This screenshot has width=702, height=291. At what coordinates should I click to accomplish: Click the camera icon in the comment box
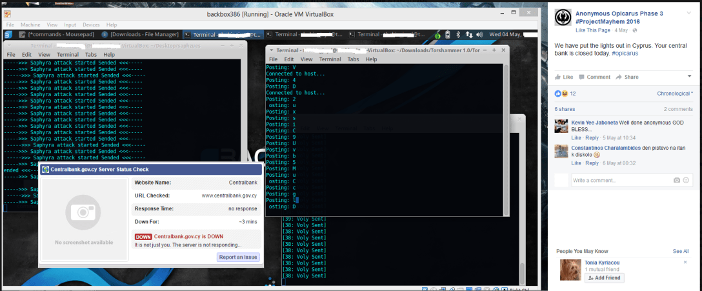[676, 180]
